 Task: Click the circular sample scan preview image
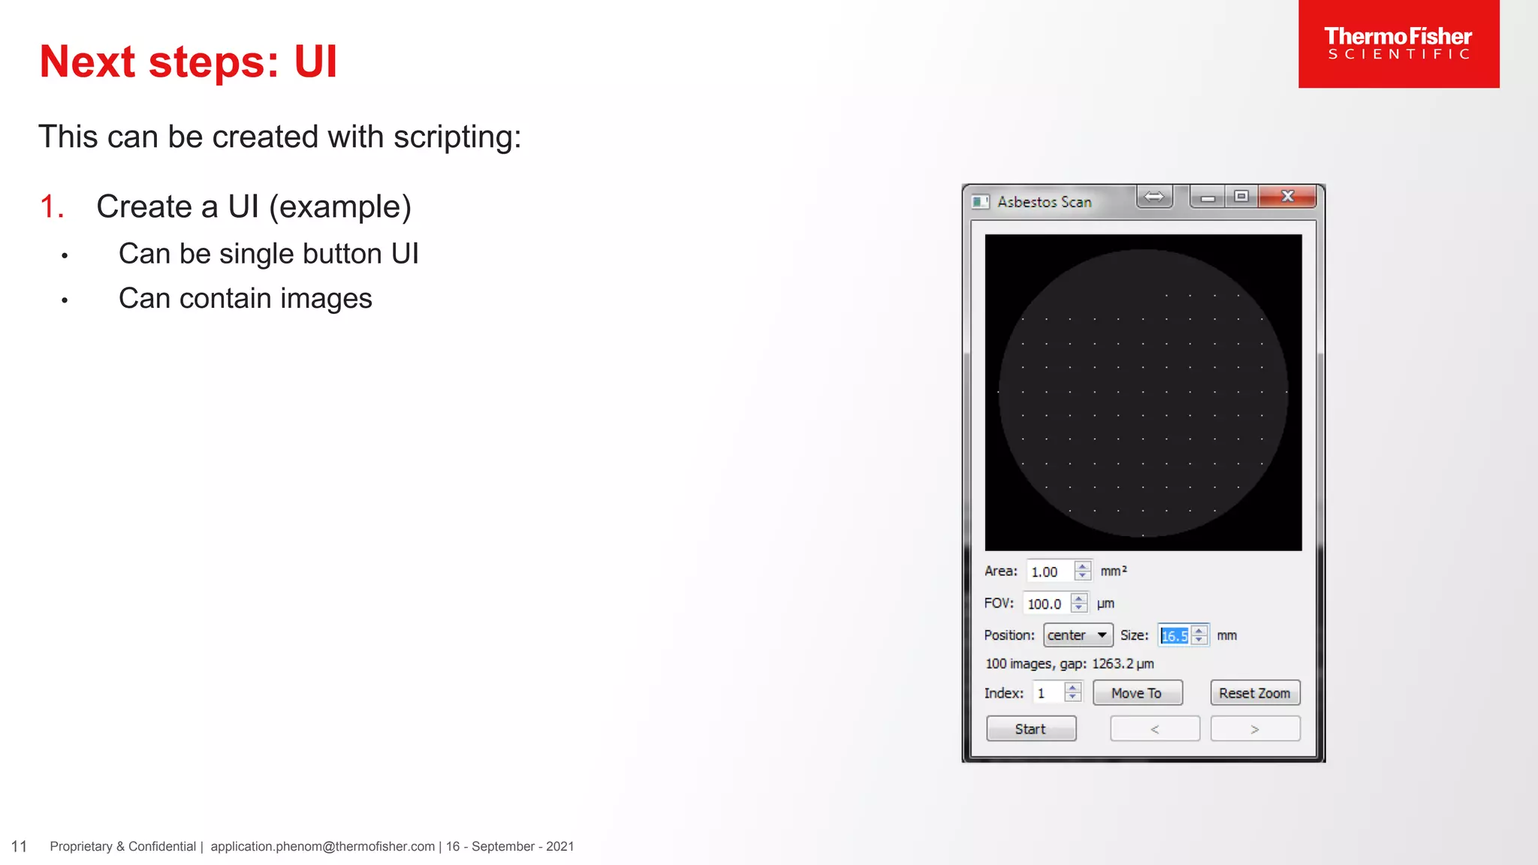tap(1143, 393)
